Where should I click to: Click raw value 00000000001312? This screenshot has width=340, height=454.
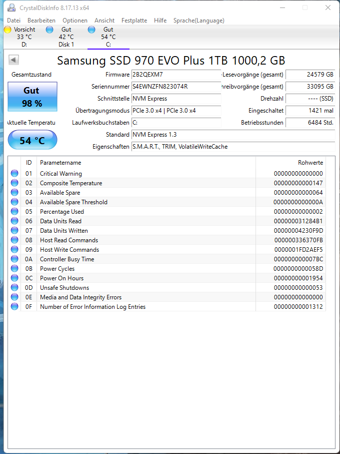(298, 306)
